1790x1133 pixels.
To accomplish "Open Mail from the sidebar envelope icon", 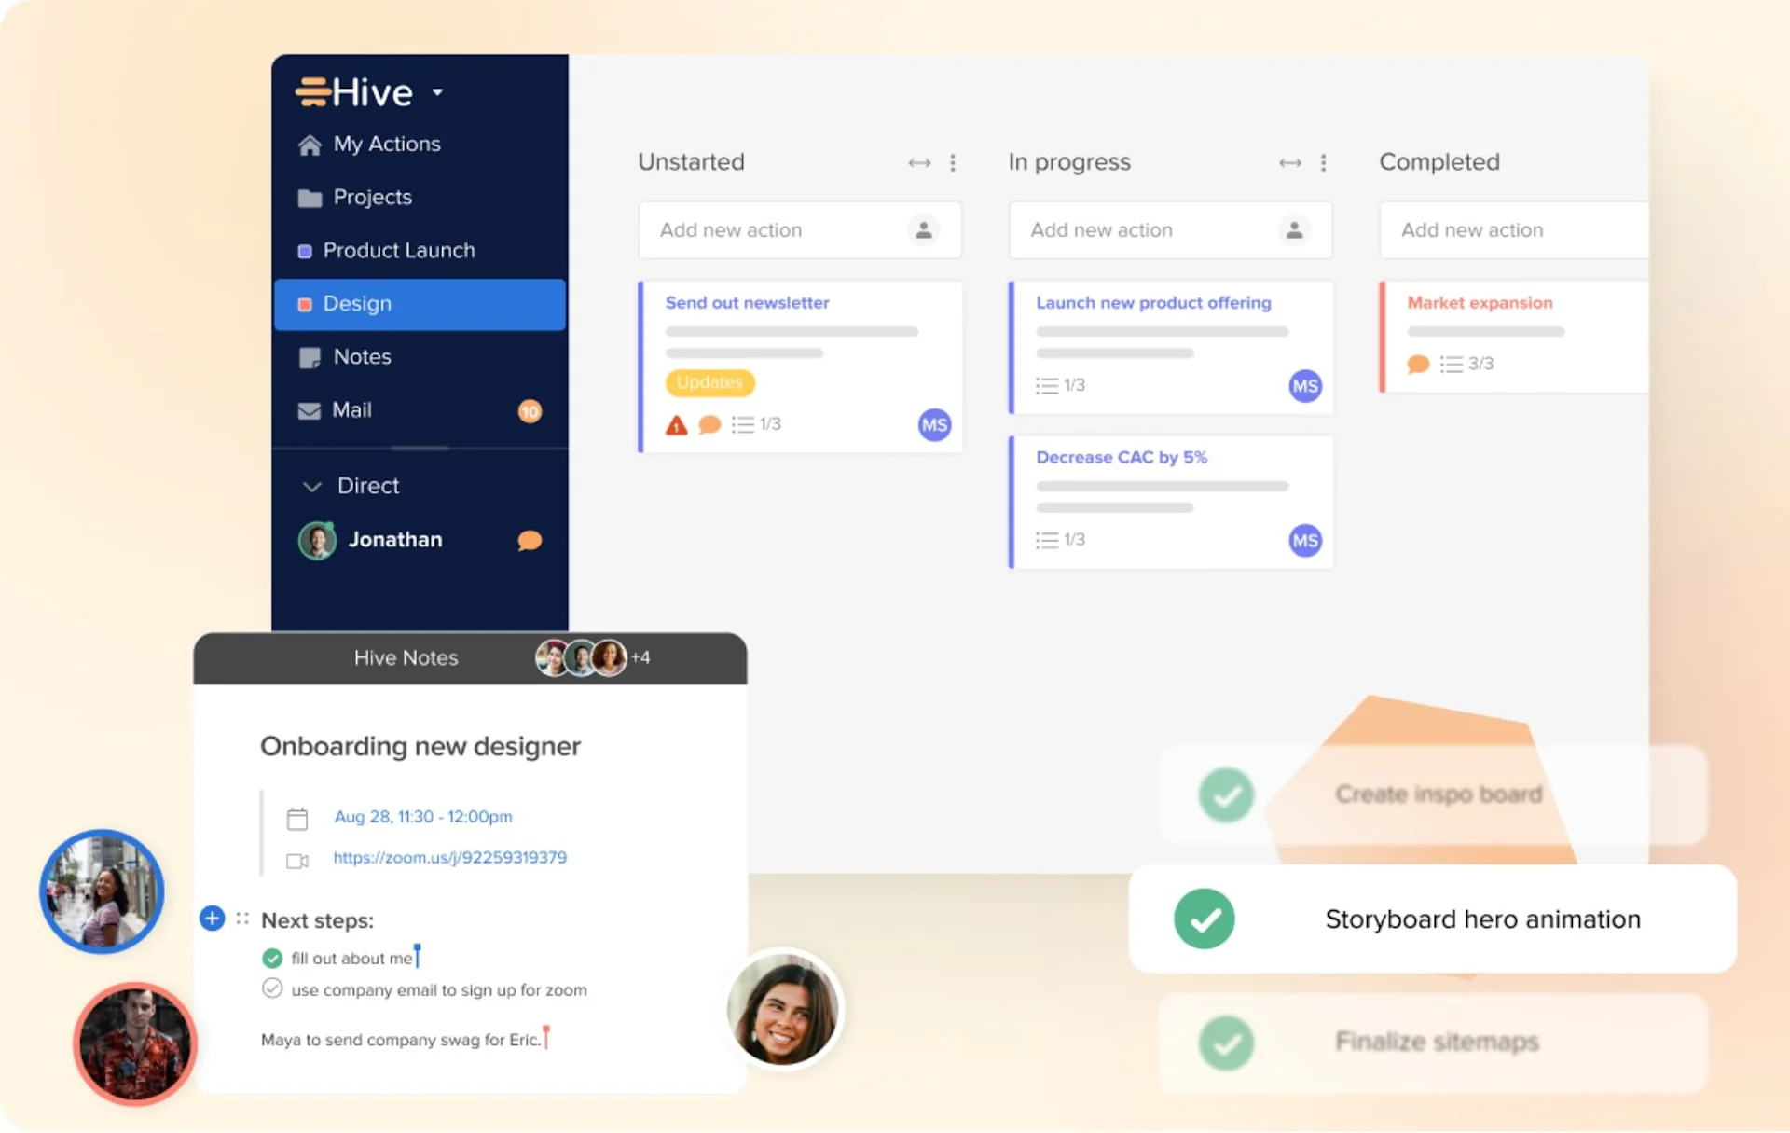I will click(x=308, y=410).
